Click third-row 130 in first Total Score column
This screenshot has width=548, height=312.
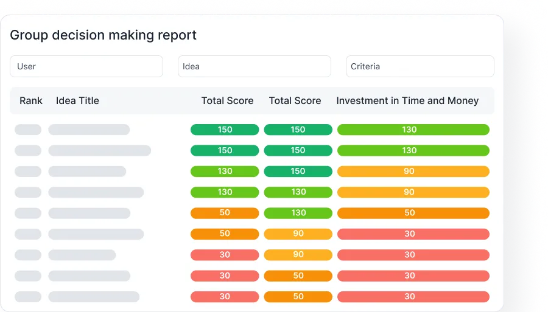coord(225,172)
